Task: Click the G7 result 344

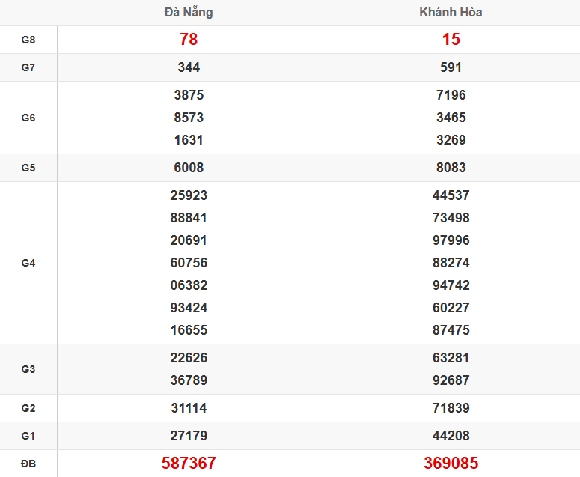Action: 189,67
